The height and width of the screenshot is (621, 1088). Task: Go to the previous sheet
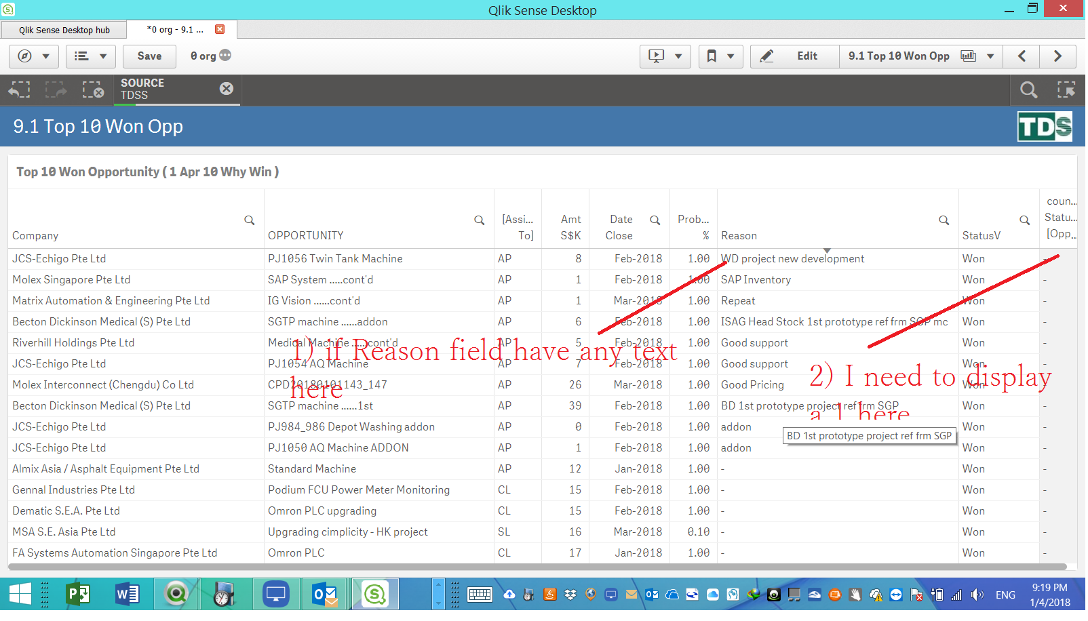tap(1022, 56)
